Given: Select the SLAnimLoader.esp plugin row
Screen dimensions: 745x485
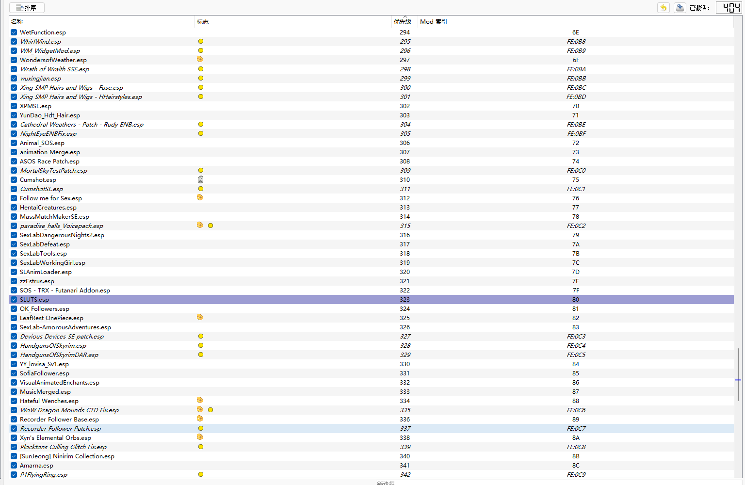Looking at the screenshot, I should pos(372,272).
